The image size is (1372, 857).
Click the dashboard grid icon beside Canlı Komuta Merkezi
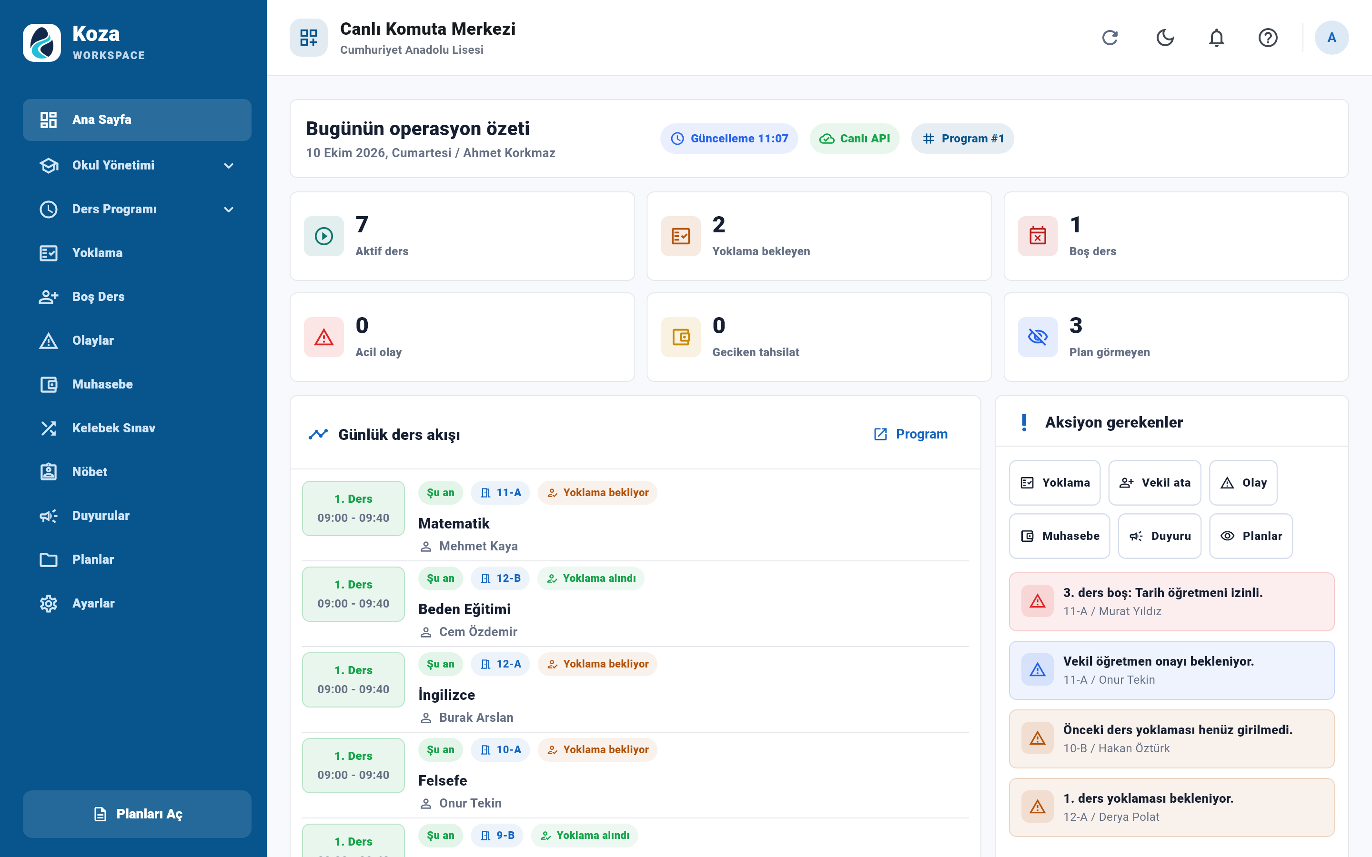[308, 38]
